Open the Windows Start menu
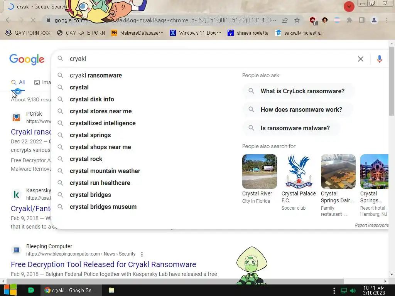Viewport: 395px width, 296px height. pos(10,290)
